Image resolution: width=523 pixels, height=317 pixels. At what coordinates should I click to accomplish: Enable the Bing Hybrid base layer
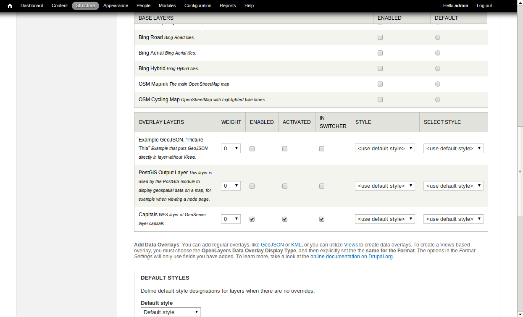click(380, 68)
